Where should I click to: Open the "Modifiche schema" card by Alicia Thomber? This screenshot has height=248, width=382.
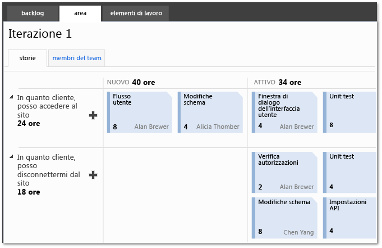210,112
